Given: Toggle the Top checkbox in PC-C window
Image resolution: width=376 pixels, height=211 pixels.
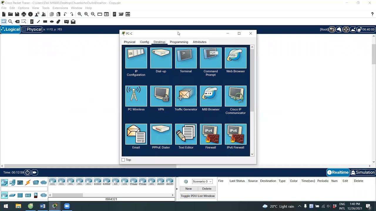Looking at the screenshot, I should [x=123, y=160].
